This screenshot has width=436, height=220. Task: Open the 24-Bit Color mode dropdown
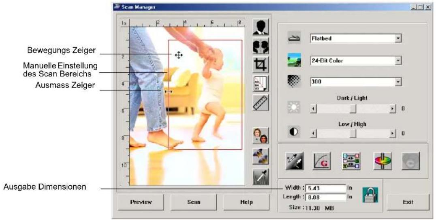pos(356,61)
